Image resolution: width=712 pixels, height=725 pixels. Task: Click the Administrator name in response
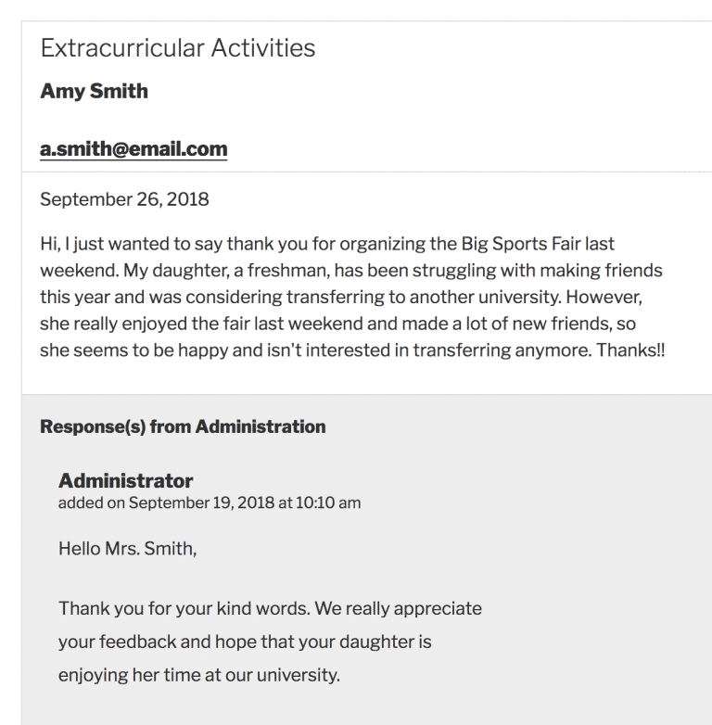[x=126, y=481]
